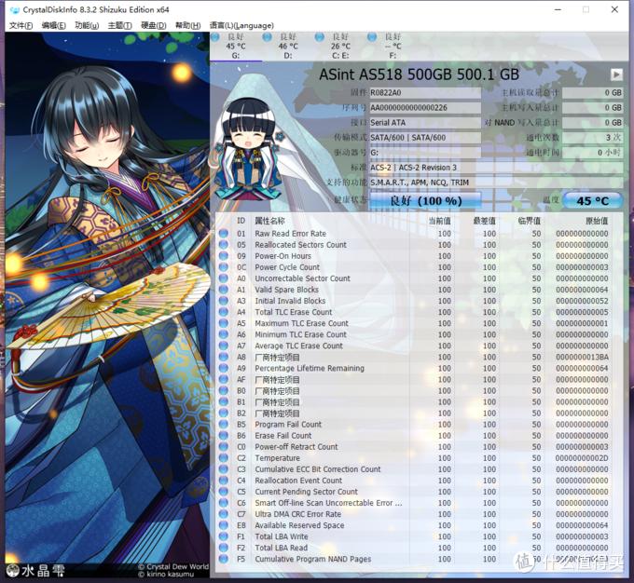Click status icon for Average TLC Erase Count
This screenshot has height=583, width=634.
point(224,346)
